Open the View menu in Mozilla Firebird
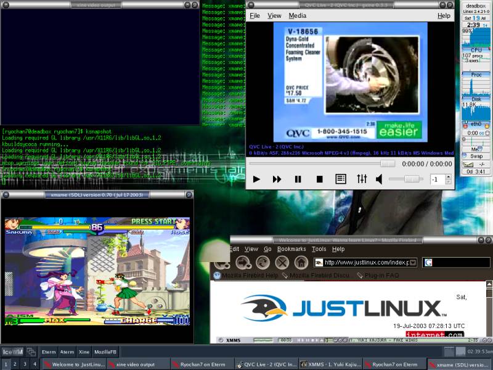 251,249
